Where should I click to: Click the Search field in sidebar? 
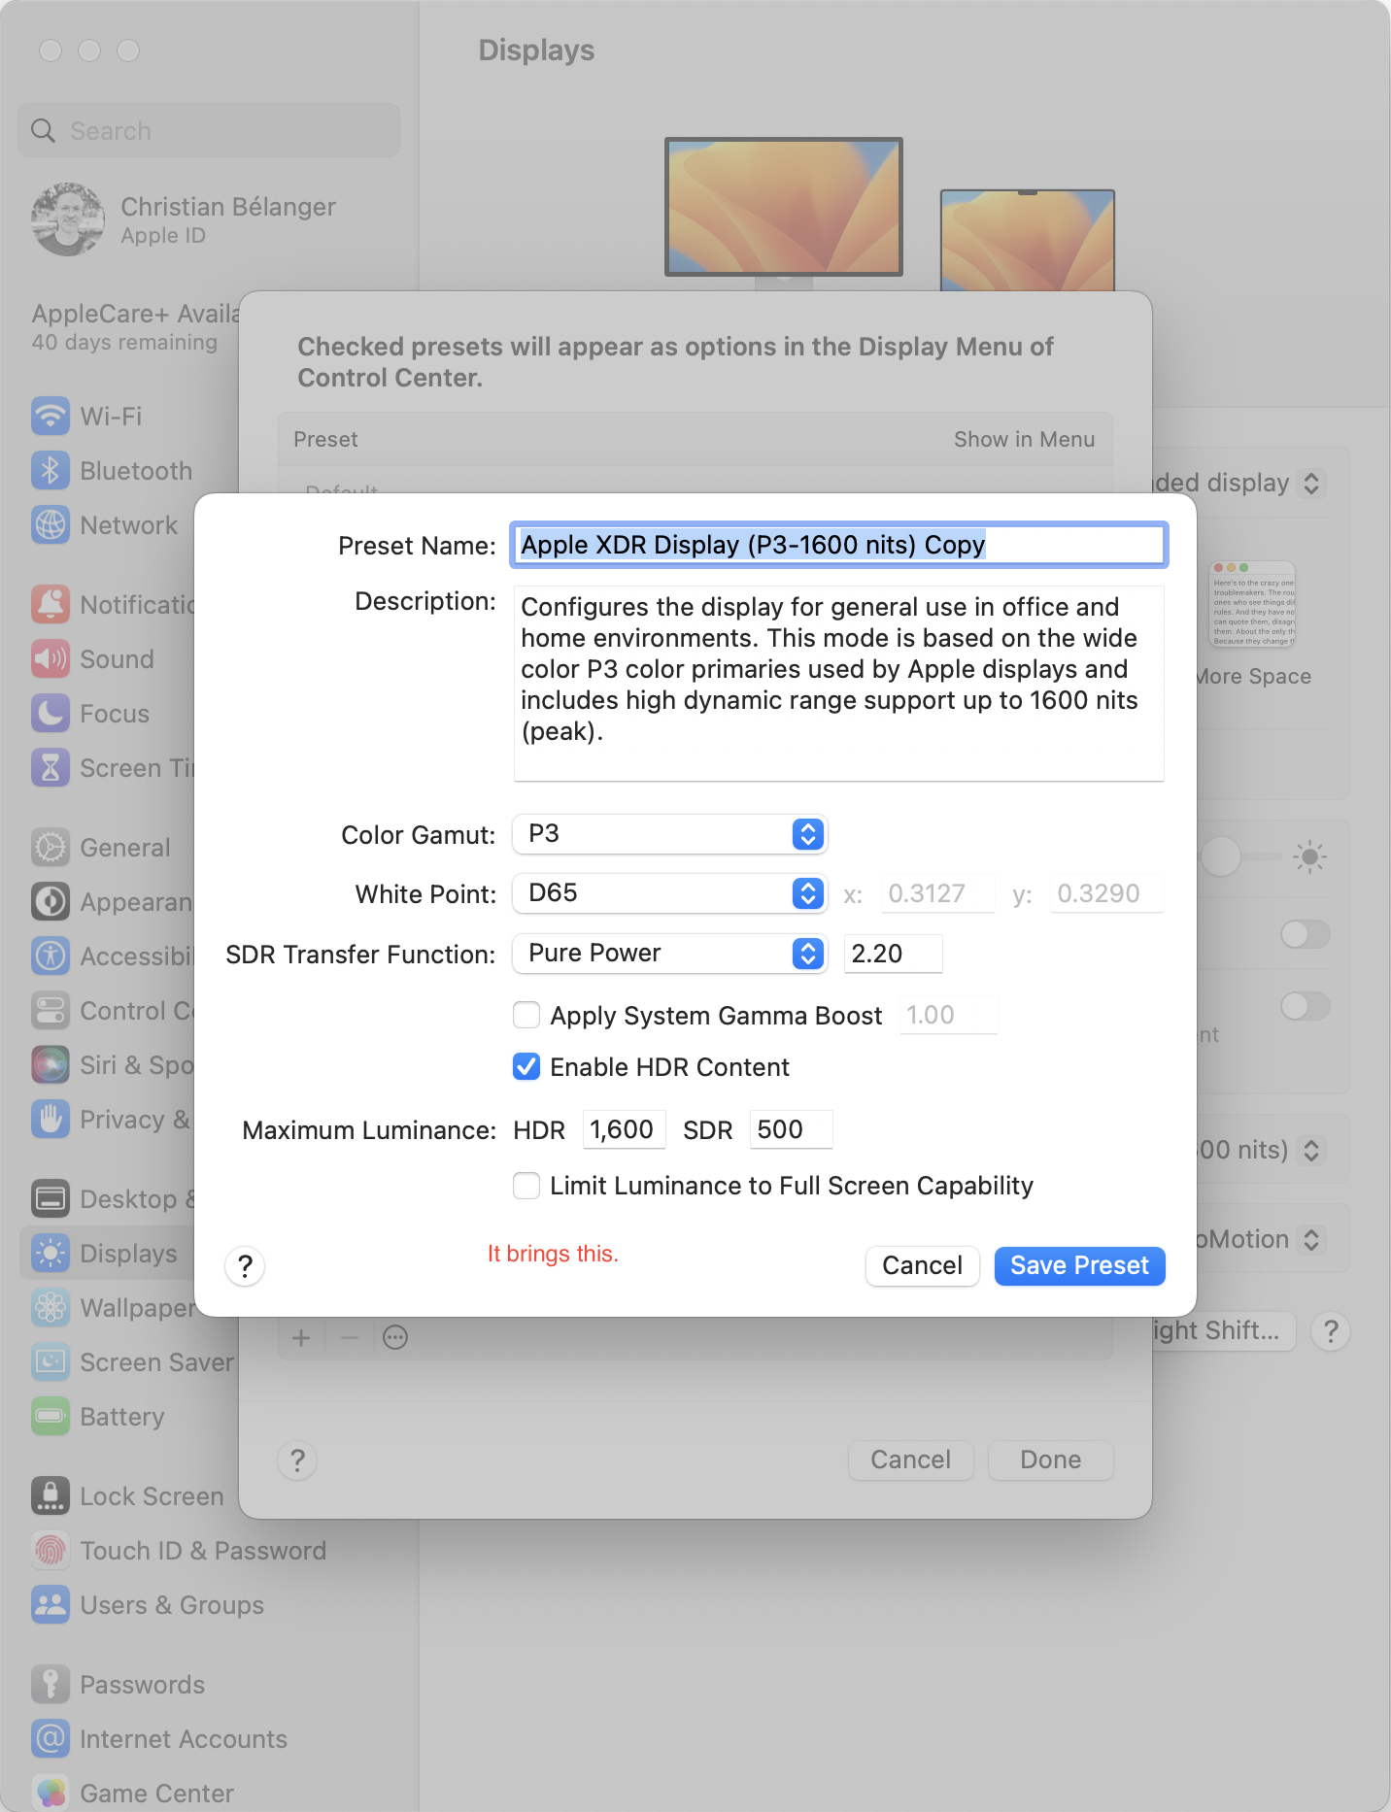(x=209, y=130)
